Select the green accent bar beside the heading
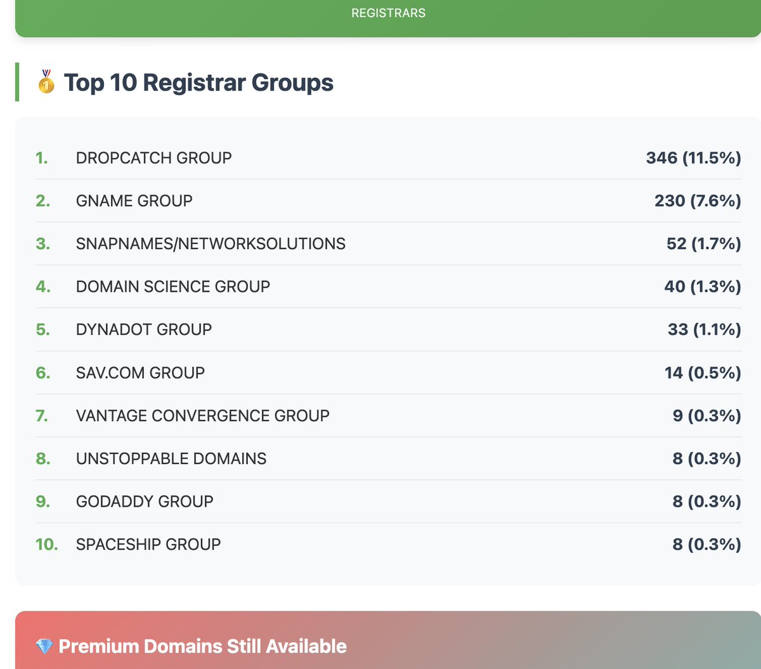761x669 pixels. (17, 82)
